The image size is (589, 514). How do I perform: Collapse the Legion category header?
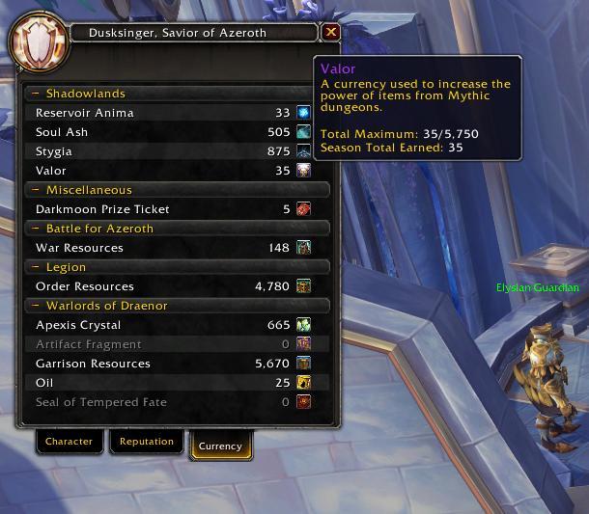tap(36, 267)
